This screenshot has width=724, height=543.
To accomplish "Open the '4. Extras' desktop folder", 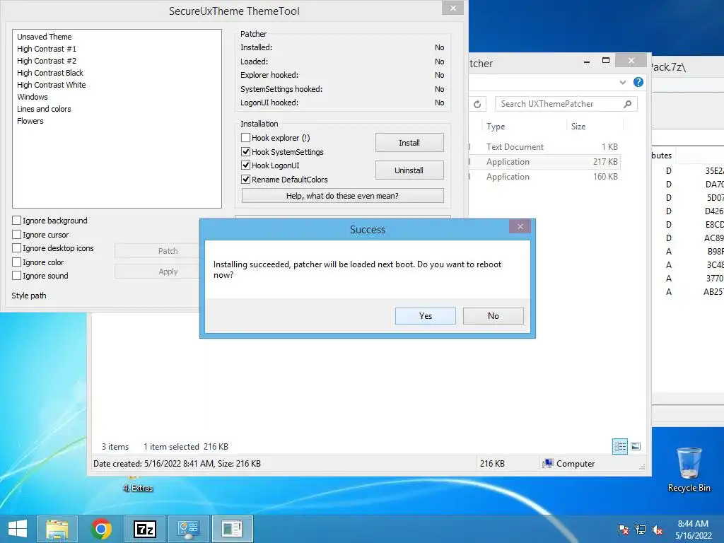I will (138, 484).
